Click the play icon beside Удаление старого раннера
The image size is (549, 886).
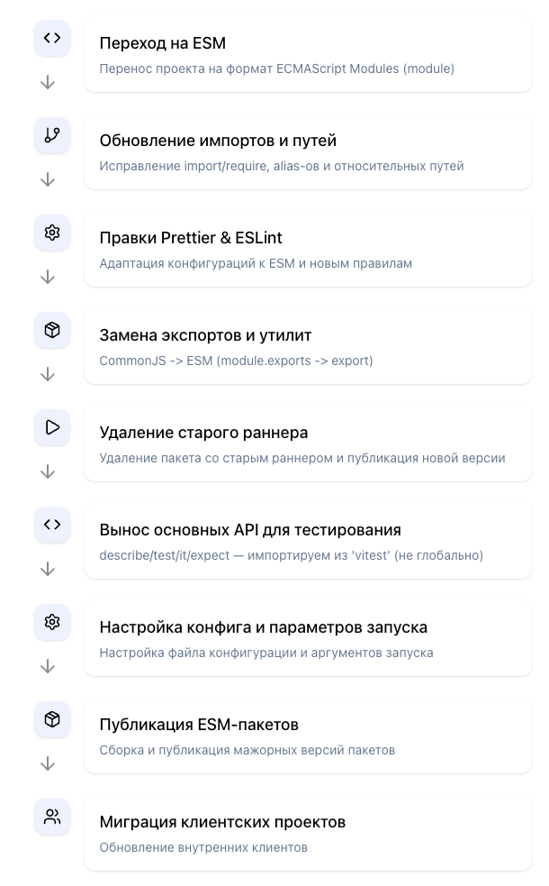coord(52,427)
